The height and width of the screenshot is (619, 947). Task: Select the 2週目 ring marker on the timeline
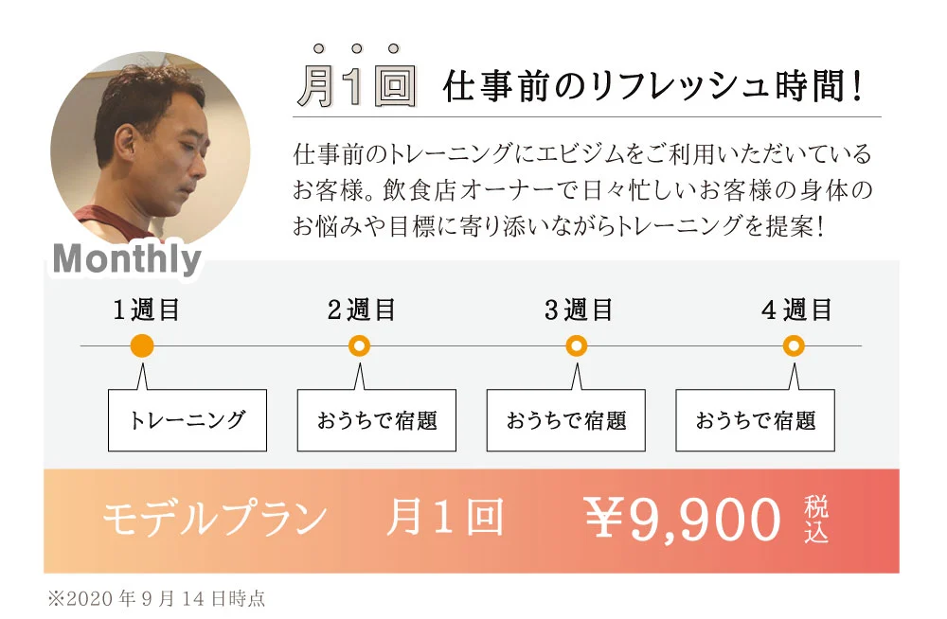pos(359,345)
